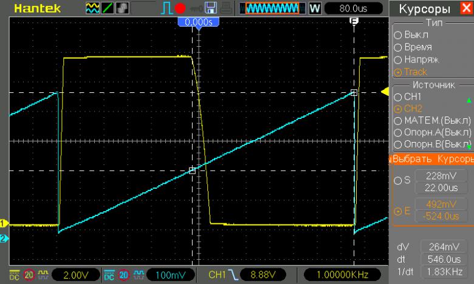Screen dimensions: 474x284
Task: Click the CH1 yellow ground marker
Action: tap(4, 223)
